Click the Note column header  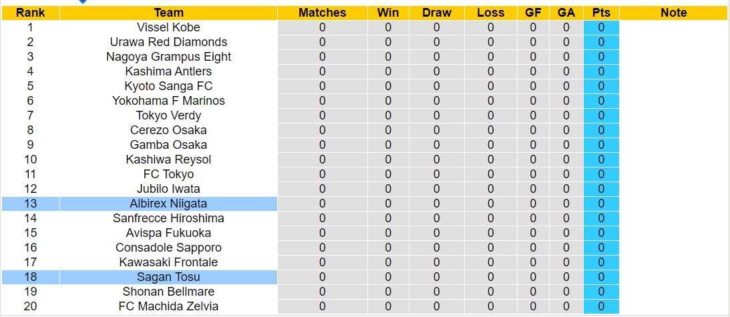coord(673,13)
